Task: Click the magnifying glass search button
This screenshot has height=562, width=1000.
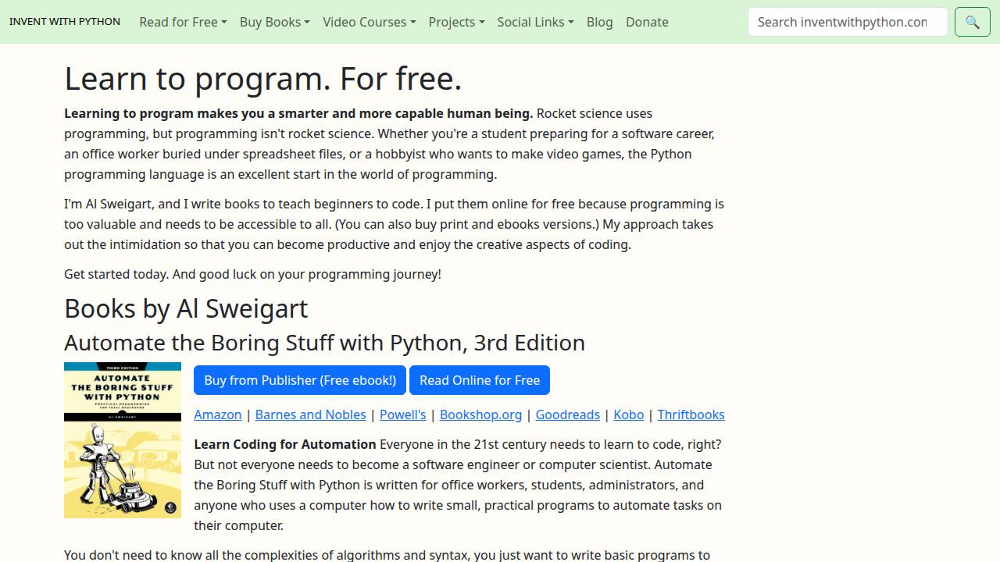Action: [972, 22]
